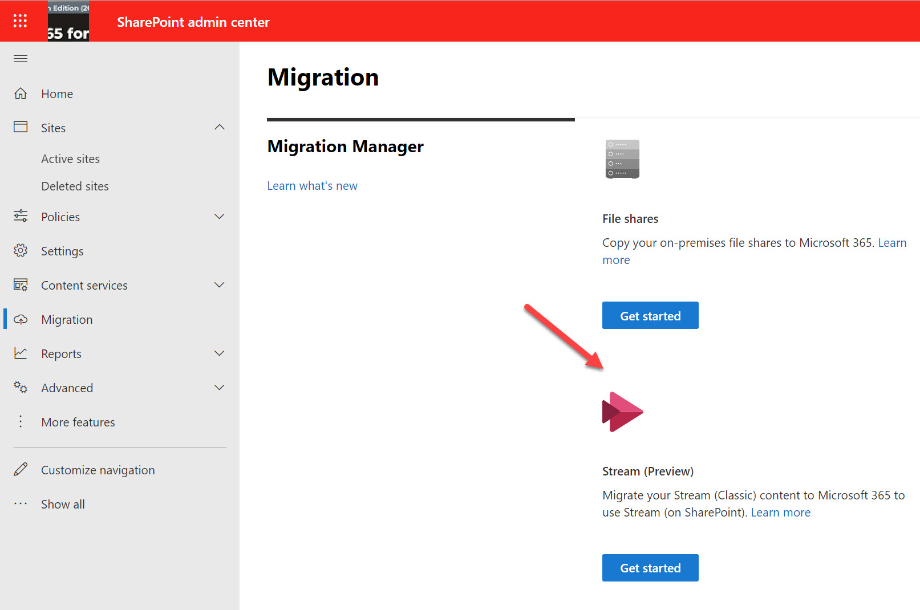Click the Show all ellipsis icon

point(21,503)
